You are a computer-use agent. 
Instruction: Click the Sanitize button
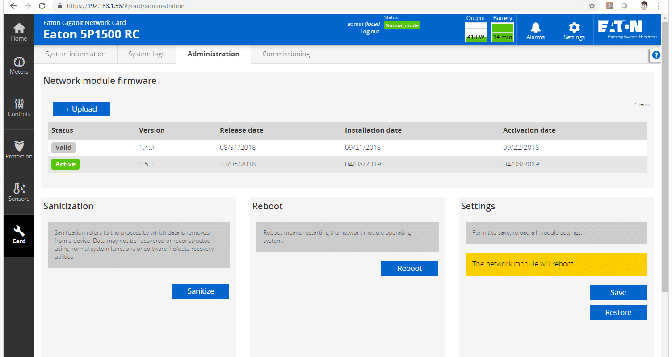(201, 291)
